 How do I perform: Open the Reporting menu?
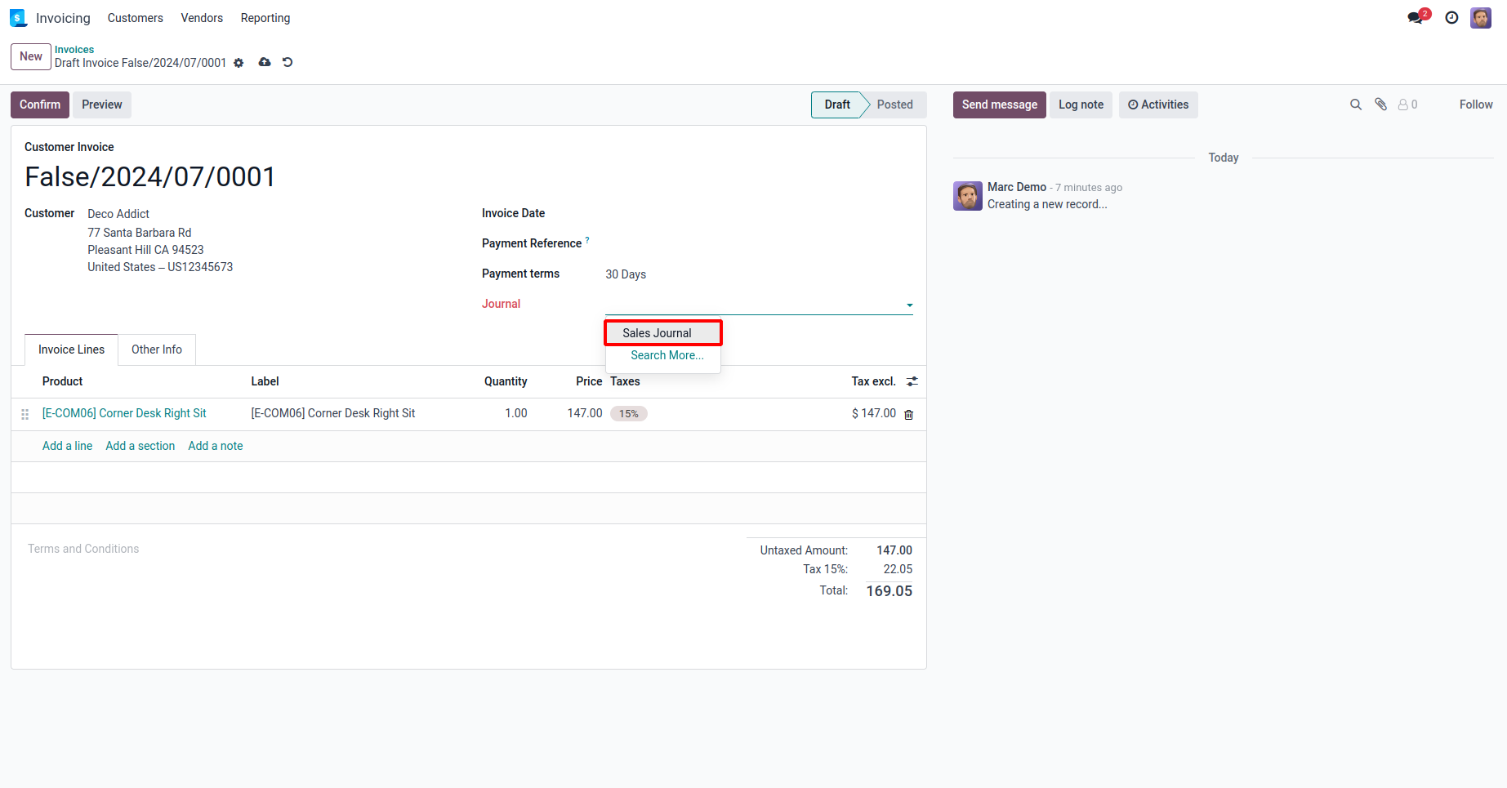point(265,18)
